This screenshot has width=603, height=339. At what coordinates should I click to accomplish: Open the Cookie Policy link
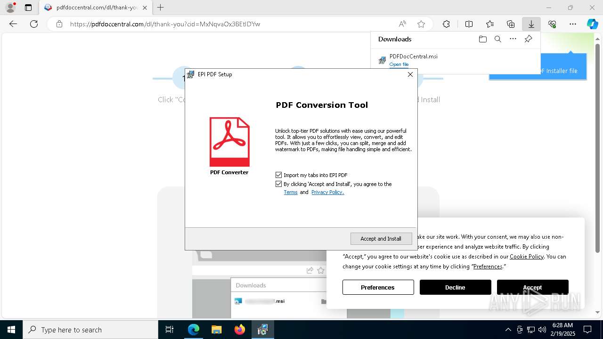pos(527,257)
